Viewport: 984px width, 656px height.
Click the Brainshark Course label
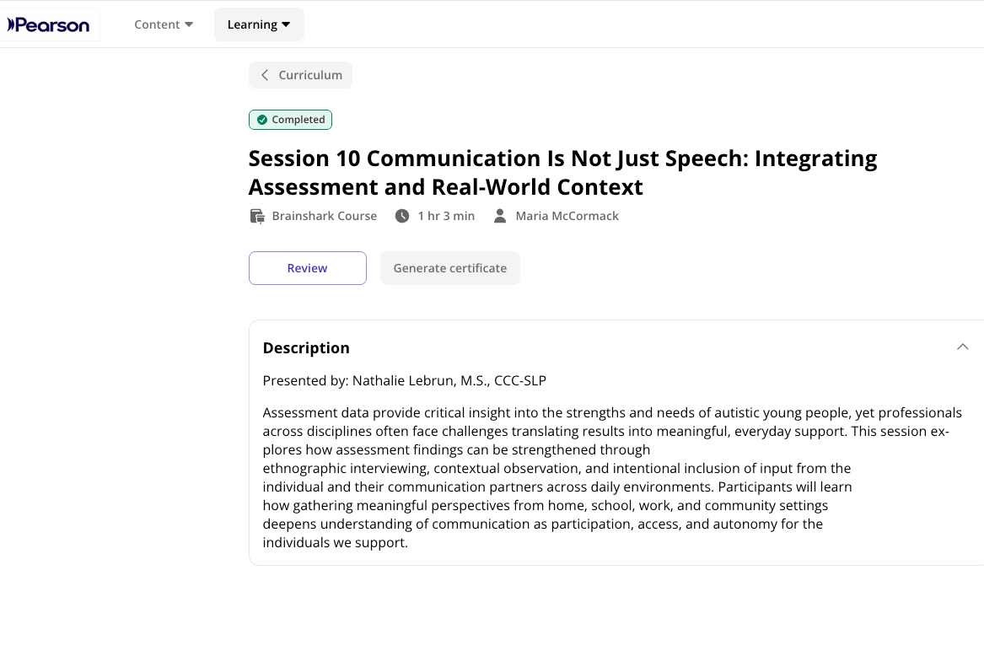point(325,216)
